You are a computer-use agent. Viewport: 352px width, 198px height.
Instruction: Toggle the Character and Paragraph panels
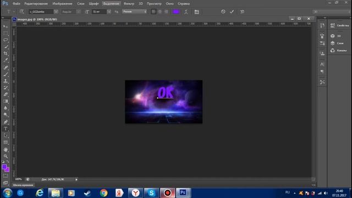[x=197, y=12]
